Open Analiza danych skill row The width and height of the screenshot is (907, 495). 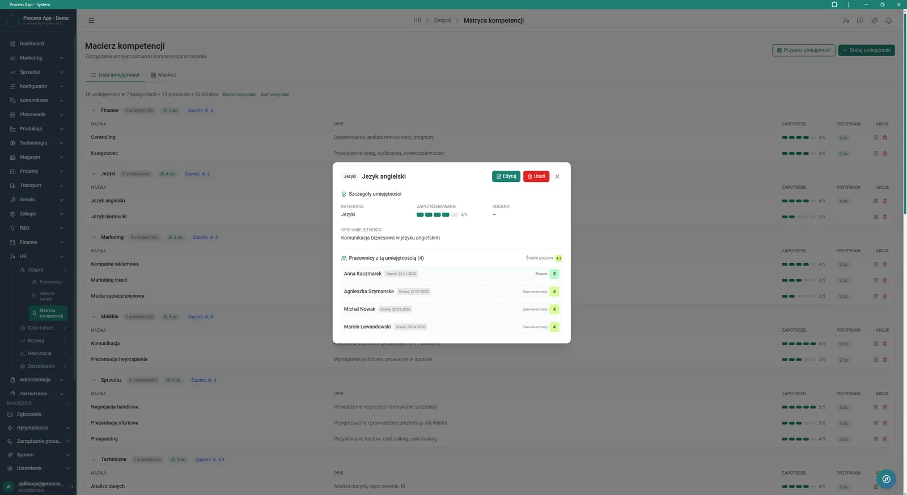(489, 486)
